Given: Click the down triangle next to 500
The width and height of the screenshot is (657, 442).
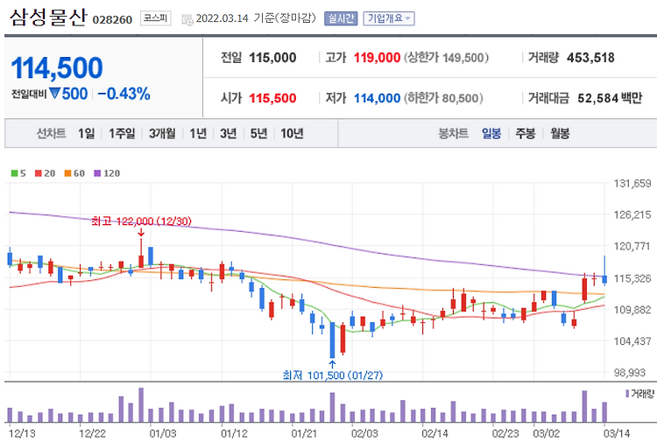Looking at the screenshot, I should [x=54, y=93].
